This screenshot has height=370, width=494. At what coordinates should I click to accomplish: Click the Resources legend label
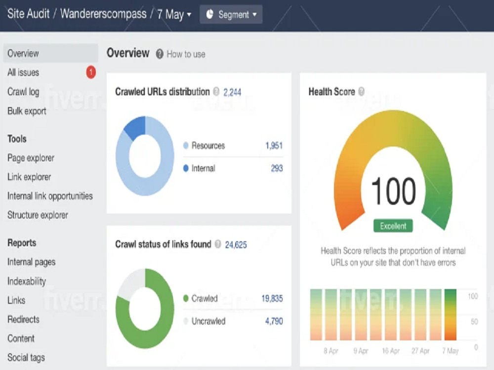coord(208,146)
